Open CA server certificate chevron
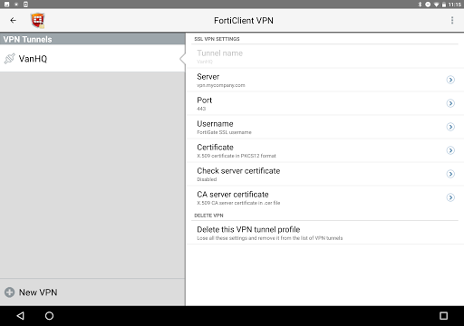 tap(450, 197)
